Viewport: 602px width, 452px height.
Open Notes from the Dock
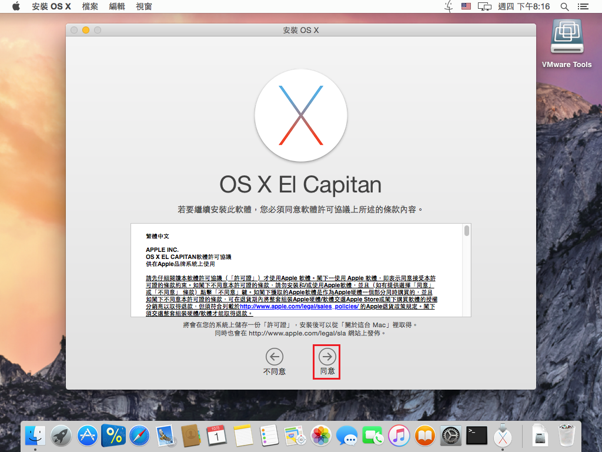(243, 436)
